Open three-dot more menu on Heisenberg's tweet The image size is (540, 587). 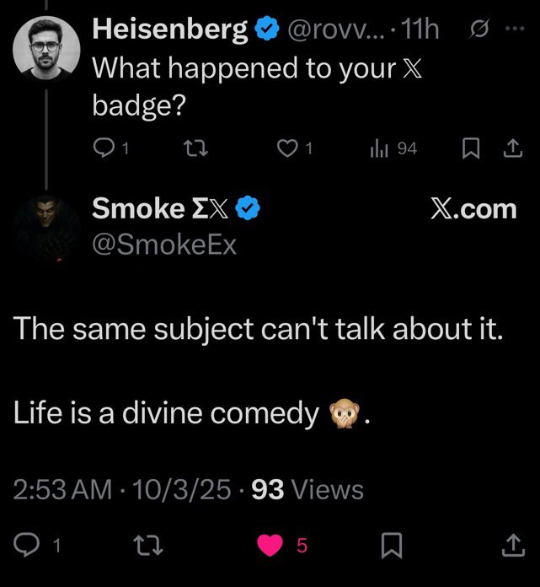pyautogui.click(x=512, y=30)
